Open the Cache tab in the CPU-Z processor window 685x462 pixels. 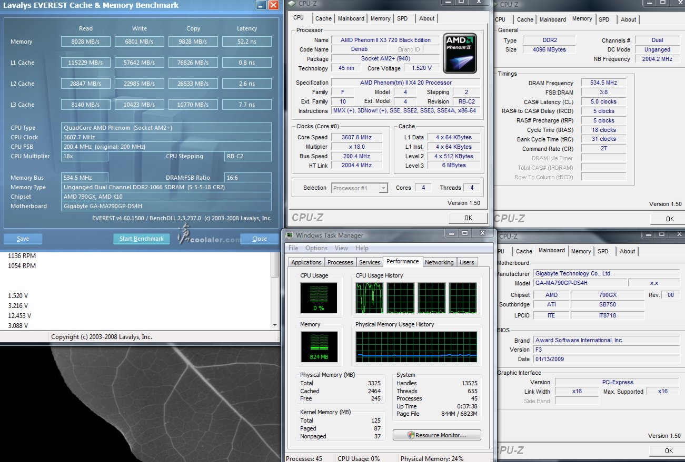tap(323, 18)
